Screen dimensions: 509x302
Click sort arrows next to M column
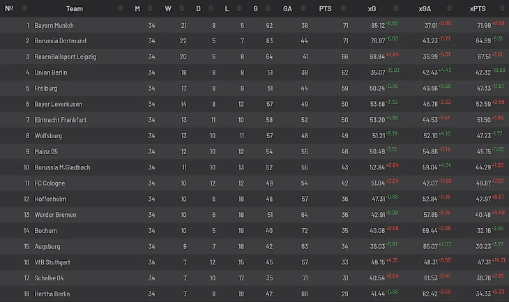coord(150,8)
